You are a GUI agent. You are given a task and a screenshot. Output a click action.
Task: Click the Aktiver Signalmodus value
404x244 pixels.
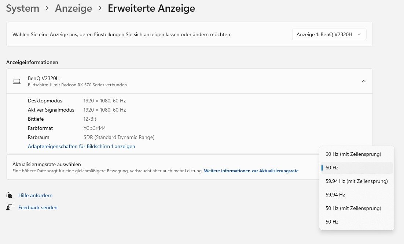pyautogui.click(x=104, y=110)
